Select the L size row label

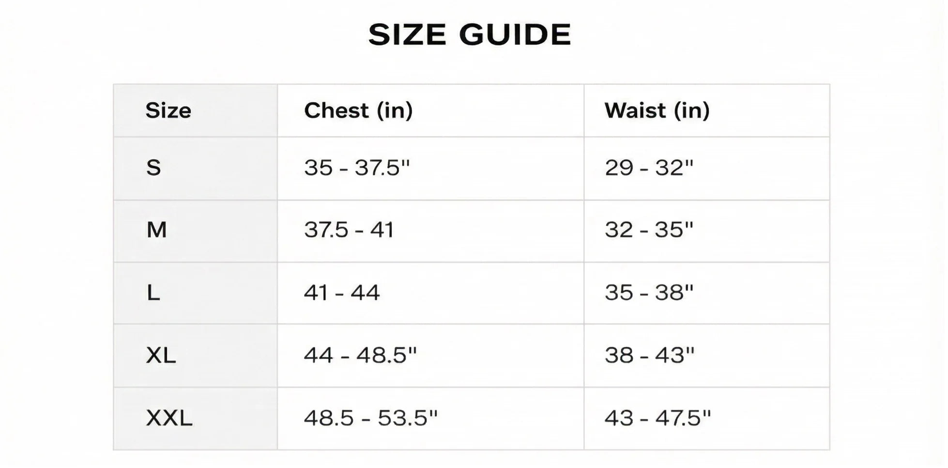click(153, 293)
